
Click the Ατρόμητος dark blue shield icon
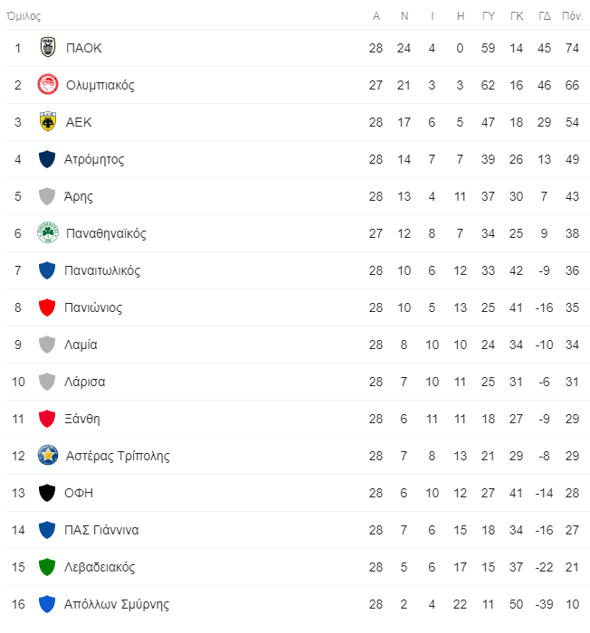pyautogui.click(x=48, y=159)
